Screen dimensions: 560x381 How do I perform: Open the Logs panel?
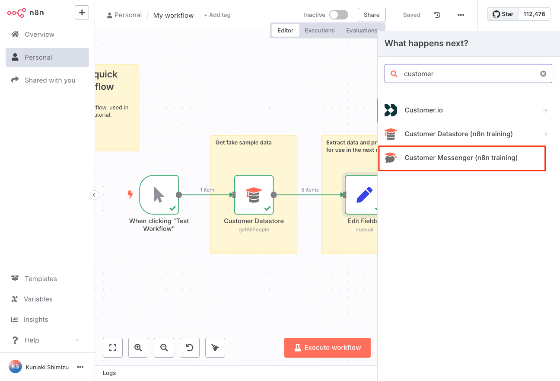pos(109,373)
